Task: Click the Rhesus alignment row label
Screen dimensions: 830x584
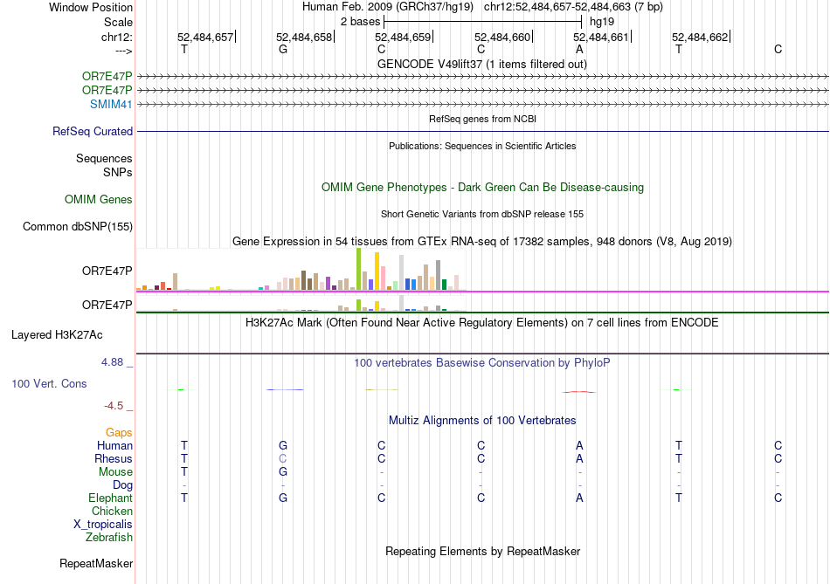Action: click(114, 458)
